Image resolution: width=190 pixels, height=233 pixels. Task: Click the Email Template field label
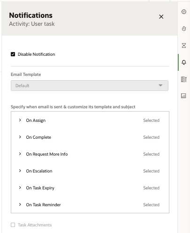tap(26, 75)
